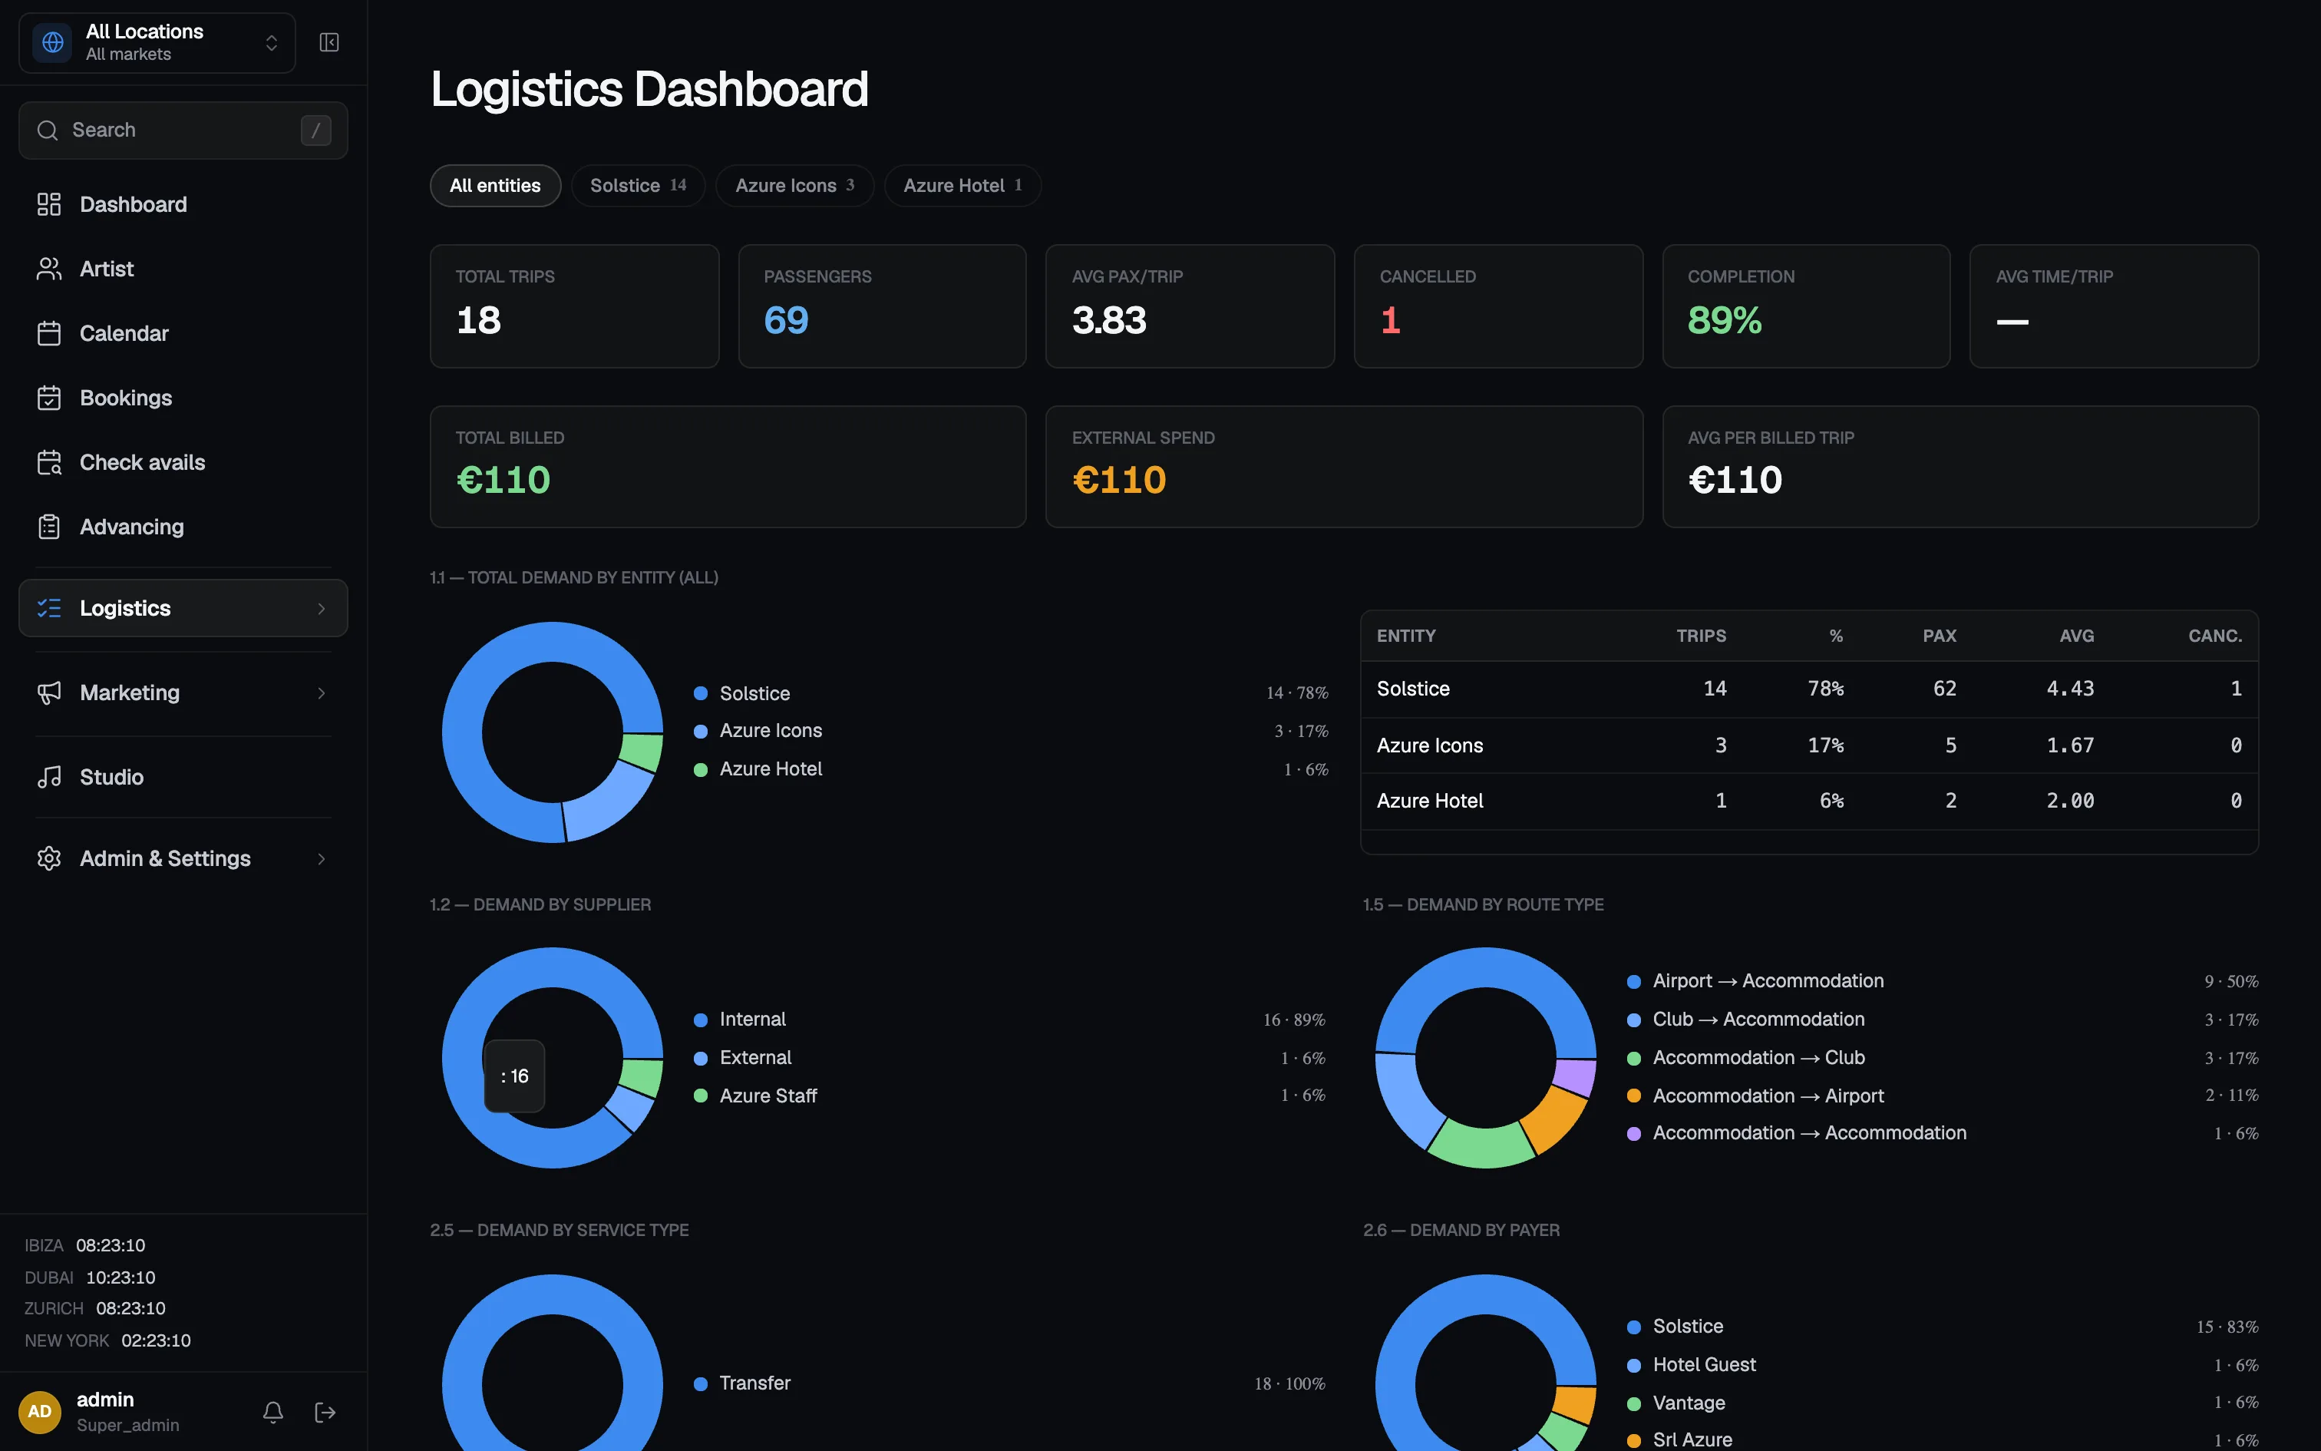Expand the Admin & Settings chevron
The image size is (2321, 1451).
(x=322, y=859)
